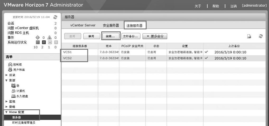
Task: Click the 注销 logout link
Action: (x=233, y=6)
